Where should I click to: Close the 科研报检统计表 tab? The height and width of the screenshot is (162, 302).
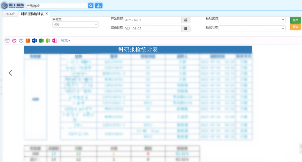pos(47,13)
